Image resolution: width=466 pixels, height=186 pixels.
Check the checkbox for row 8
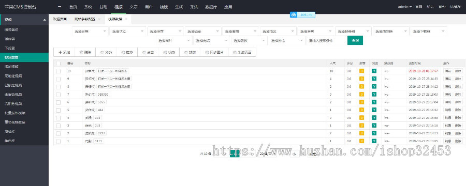(x=58, y=87)
